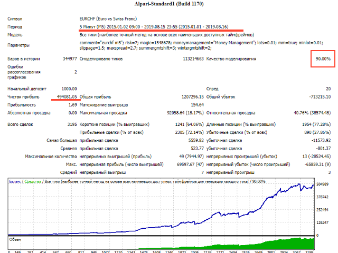This screenshot has height=253, width=338.
Task: Click the profit factor value 1.69
Action: pyautogui.click(x=73, y=105)
